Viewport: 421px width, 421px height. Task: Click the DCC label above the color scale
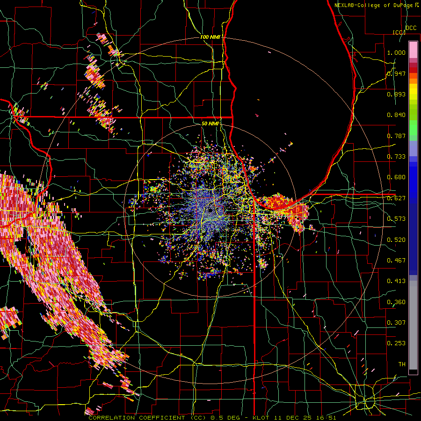click(x=411, y=28)
